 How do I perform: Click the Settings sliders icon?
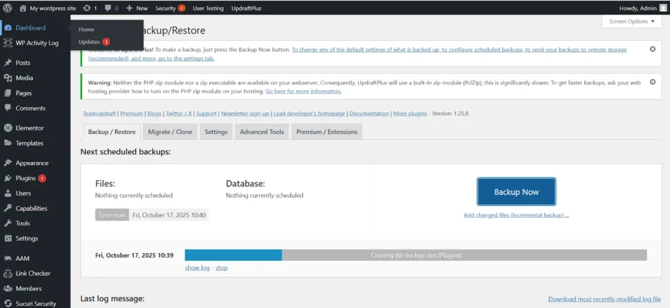(8, 239)
